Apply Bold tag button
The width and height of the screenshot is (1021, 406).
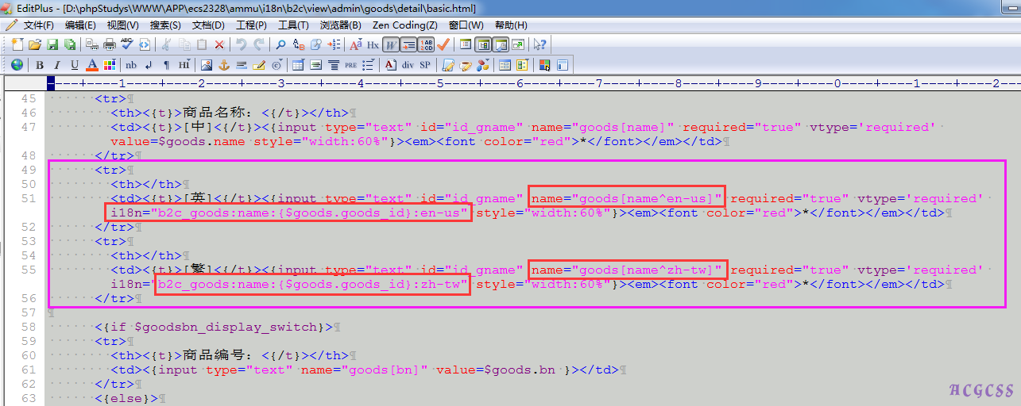(x=39, y=65)
